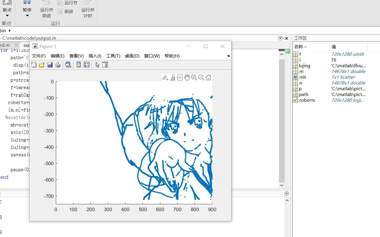This screenshot has height=237, width=380.
Task: Restore view with the axes home icon
Action: click(x=208, y=77)
